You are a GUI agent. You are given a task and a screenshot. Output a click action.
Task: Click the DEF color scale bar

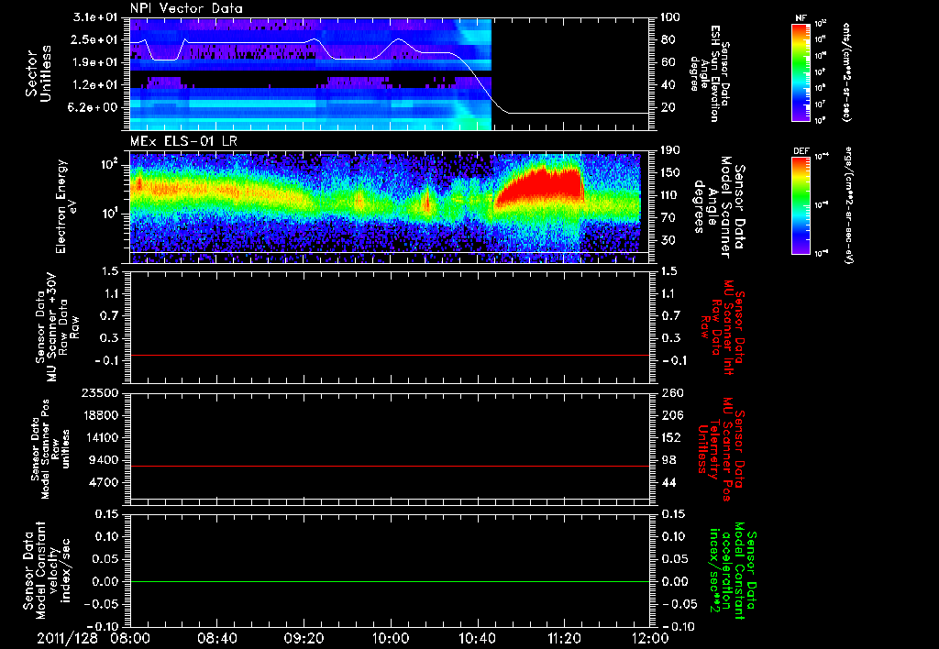[x=801, y=203]
